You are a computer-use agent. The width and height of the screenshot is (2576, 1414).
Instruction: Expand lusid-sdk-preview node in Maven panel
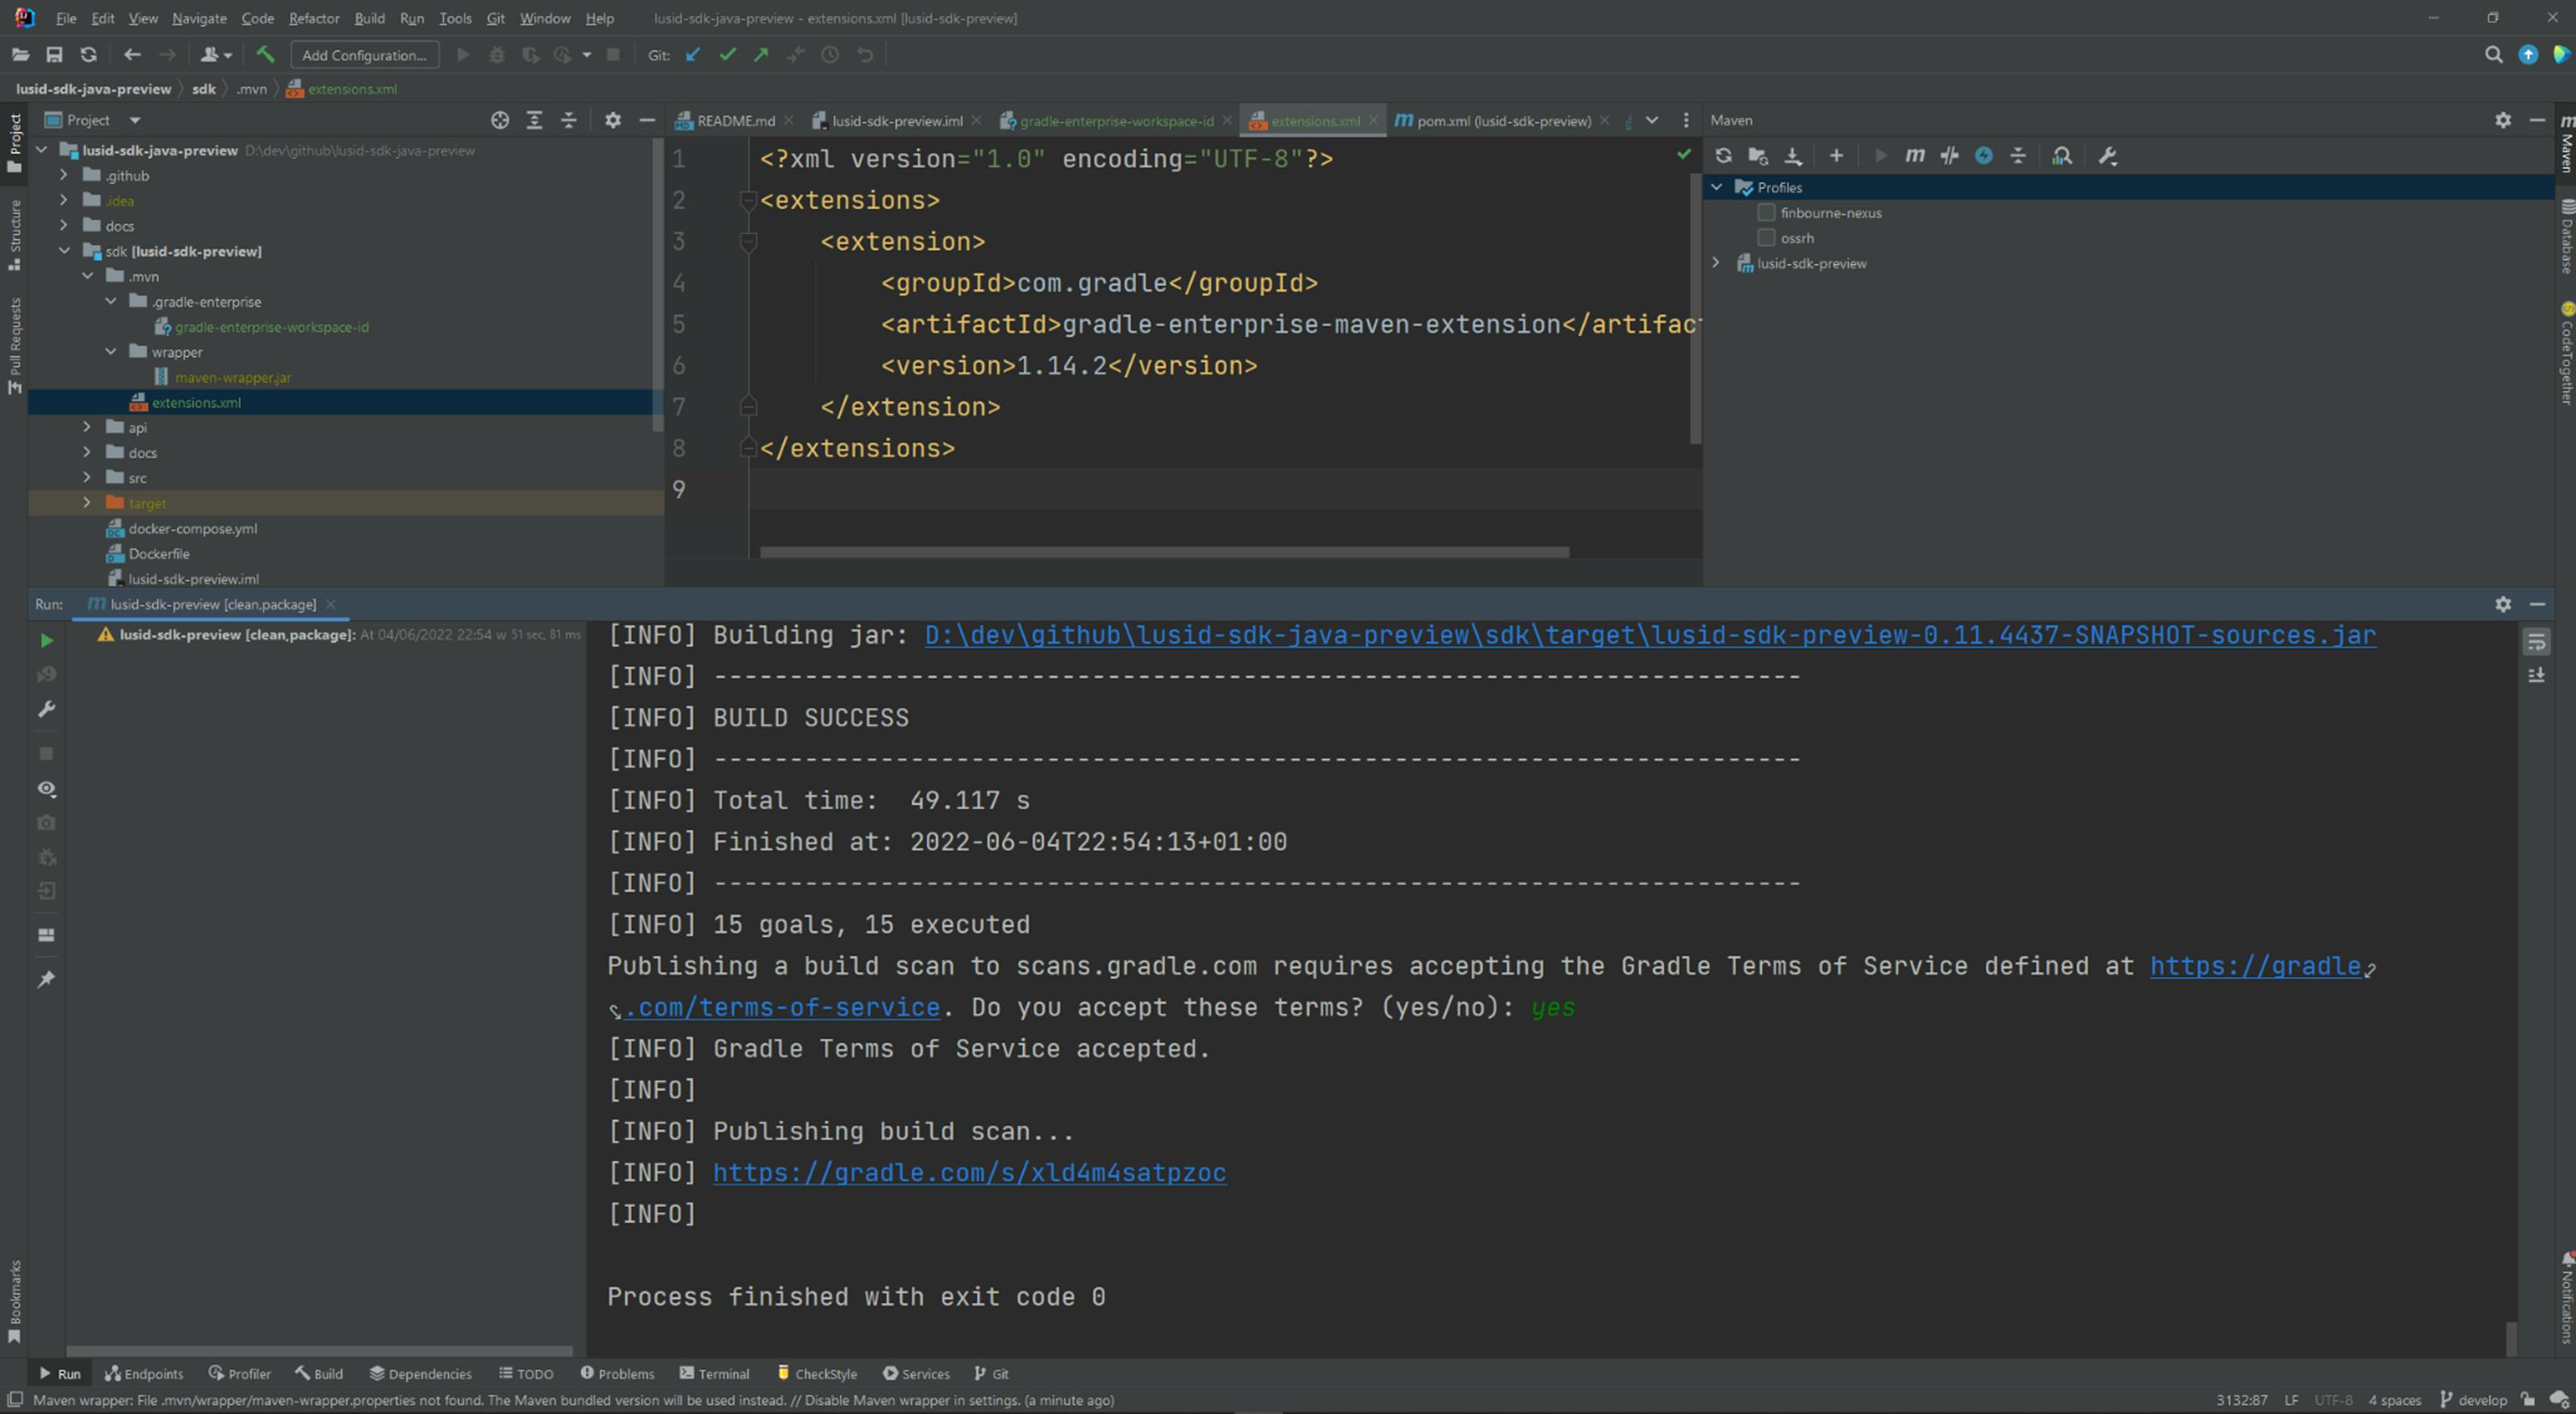(x=1717, y=263)
